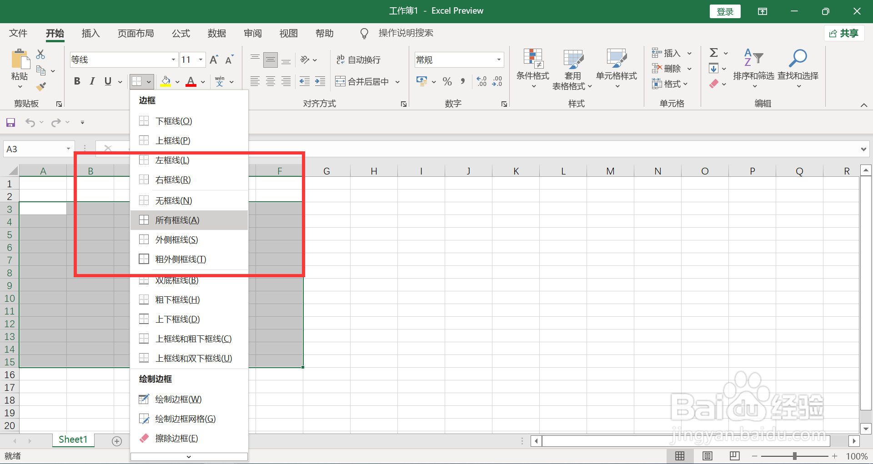Viewport: 873px width, 464px height.
Task: Click the zoom slider handle
Action: tap(794, 456)
